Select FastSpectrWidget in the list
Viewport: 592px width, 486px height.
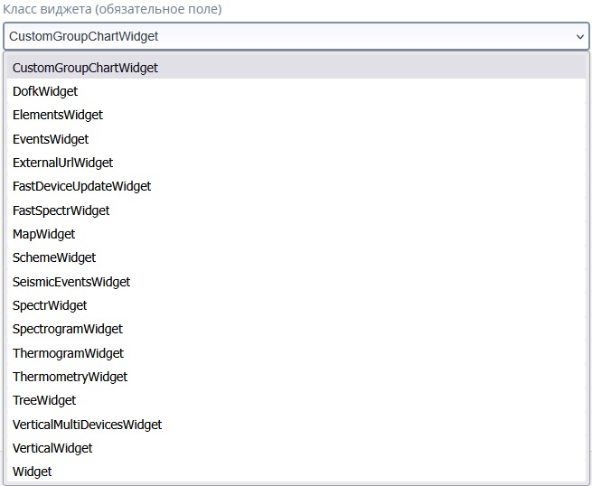[61, 210]
